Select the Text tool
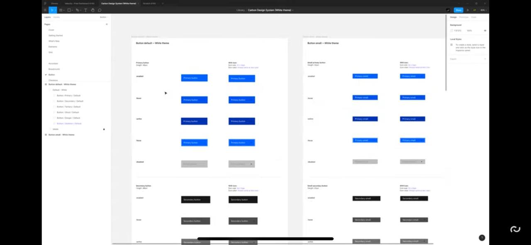This screenshot has height=245, width=531. pyautogui.click(x=86, y=10)
